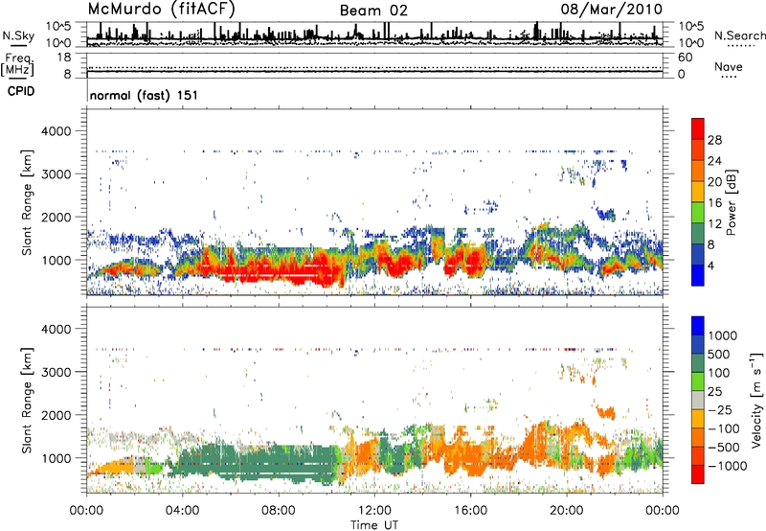Click the 'N.Search' legend label
Image resolution: width=766 pixels, height=531 pixels.
point(739,35)
